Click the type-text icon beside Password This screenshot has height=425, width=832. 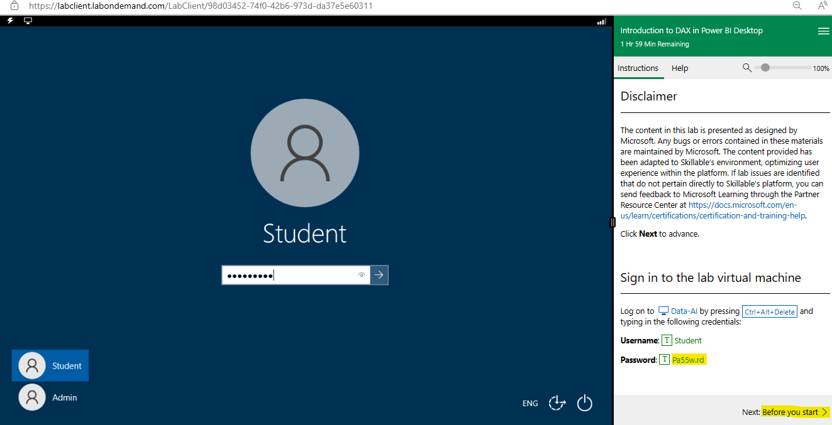[664, 360]
